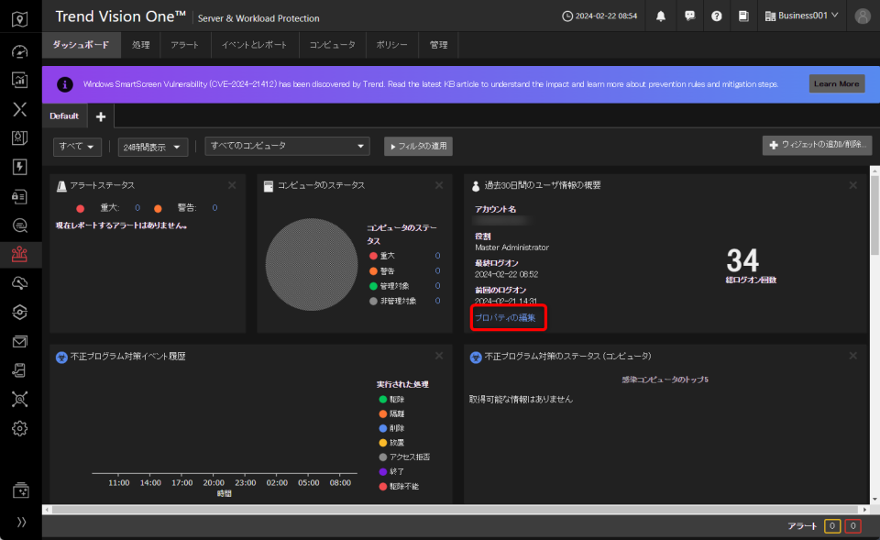880x540 pixels.
Task: Close the コンピュータのステータス widget
Action: pos(439,185)
